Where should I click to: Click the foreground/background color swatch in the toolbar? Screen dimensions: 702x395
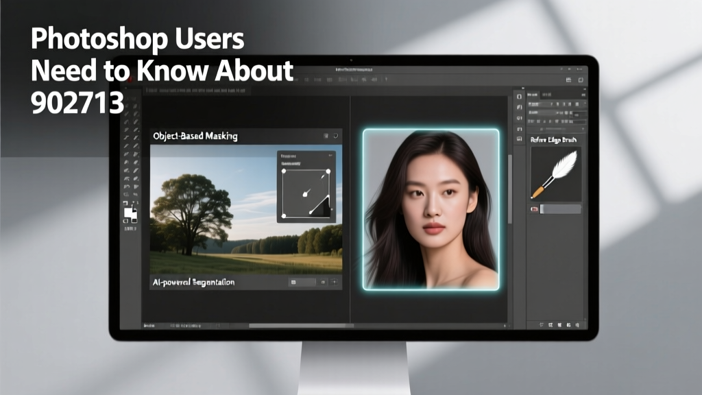[x=130, y=215]
